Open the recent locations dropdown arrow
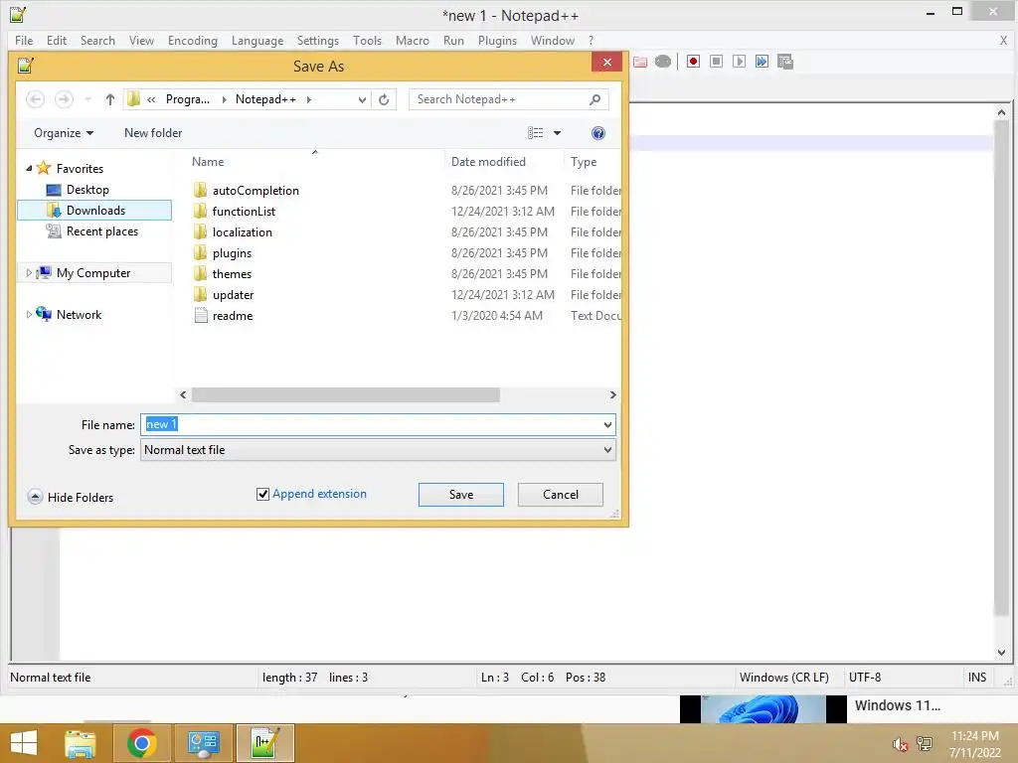The image size is (1018, 763). tap(87, 100)
